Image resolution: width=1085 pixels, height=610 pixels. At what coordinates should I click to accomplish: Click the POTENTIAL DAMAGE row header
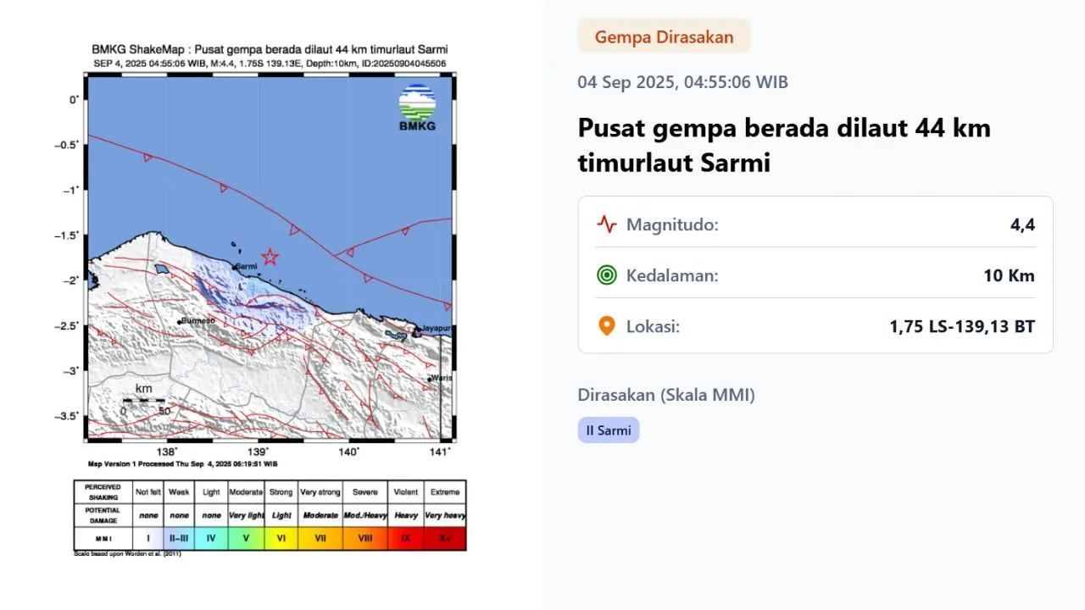point(103,515)
